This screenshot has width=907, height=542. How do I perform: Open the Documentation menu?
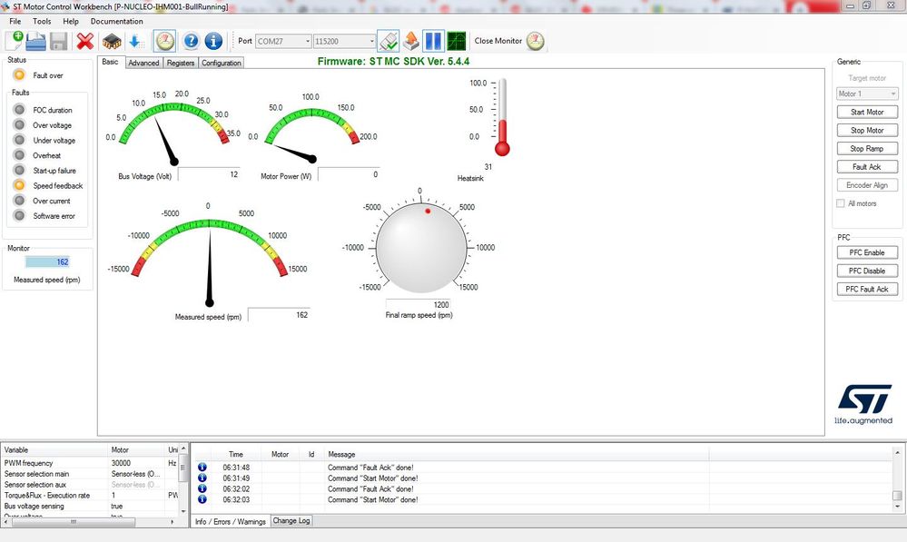(x=117, y=21)
